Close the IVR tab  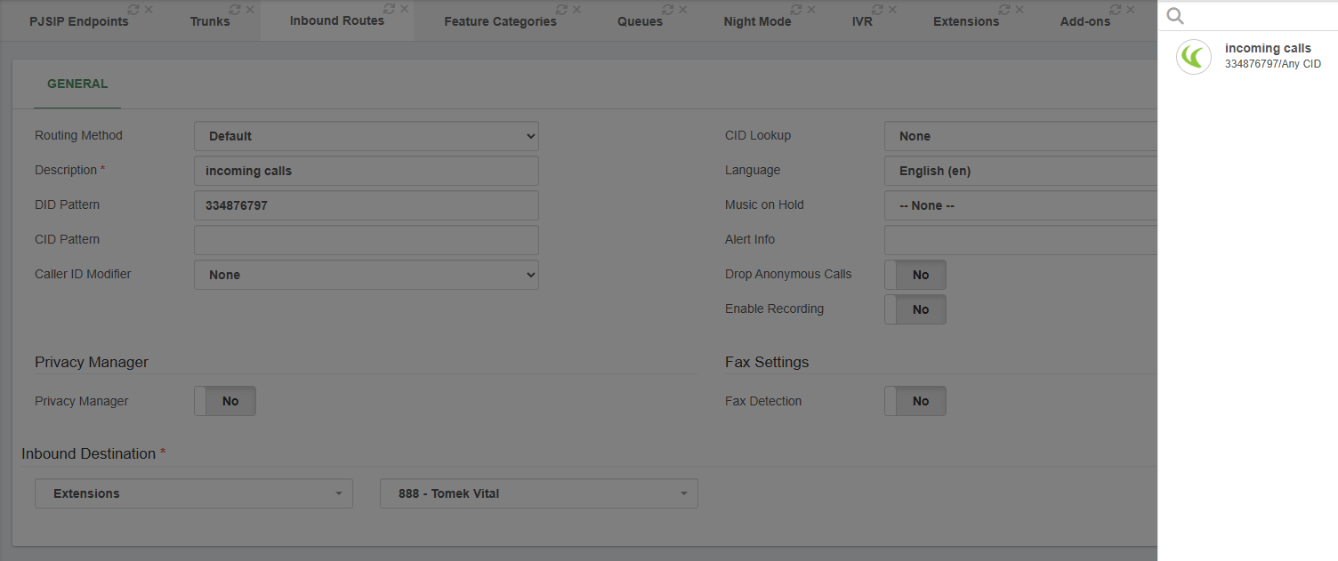891,10
